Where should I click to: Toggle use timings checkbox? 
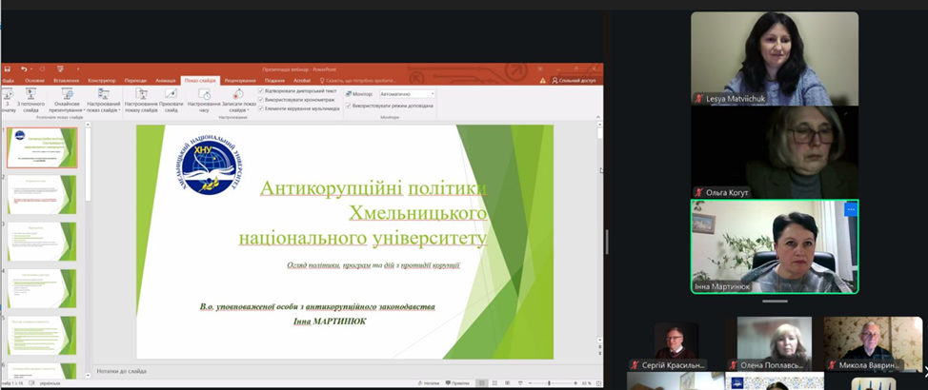pyautogui.click(x=262, y=100)
